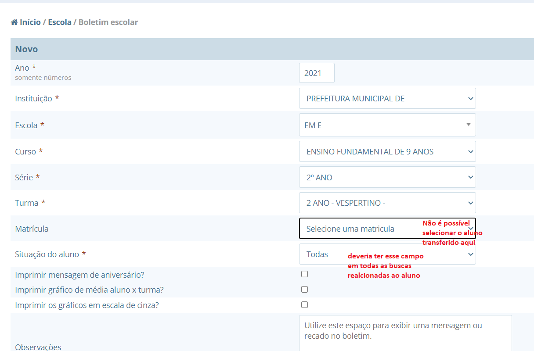The height and width of the screenshot is (351, 534).
Task: Click the Instituição field label
Action: point(33,99)
